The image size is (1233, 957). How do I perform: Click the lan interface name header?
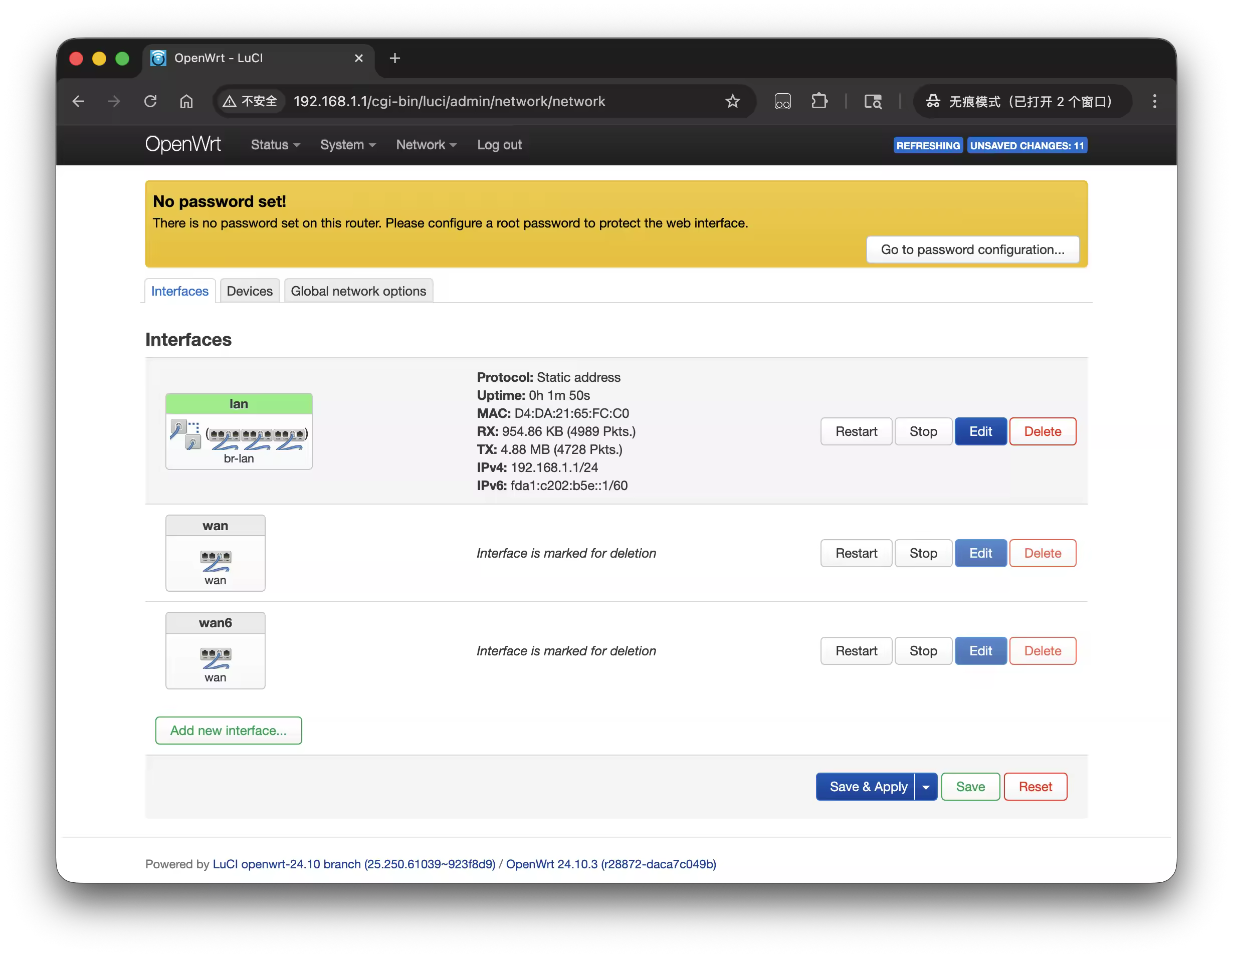tap(239, 404)
